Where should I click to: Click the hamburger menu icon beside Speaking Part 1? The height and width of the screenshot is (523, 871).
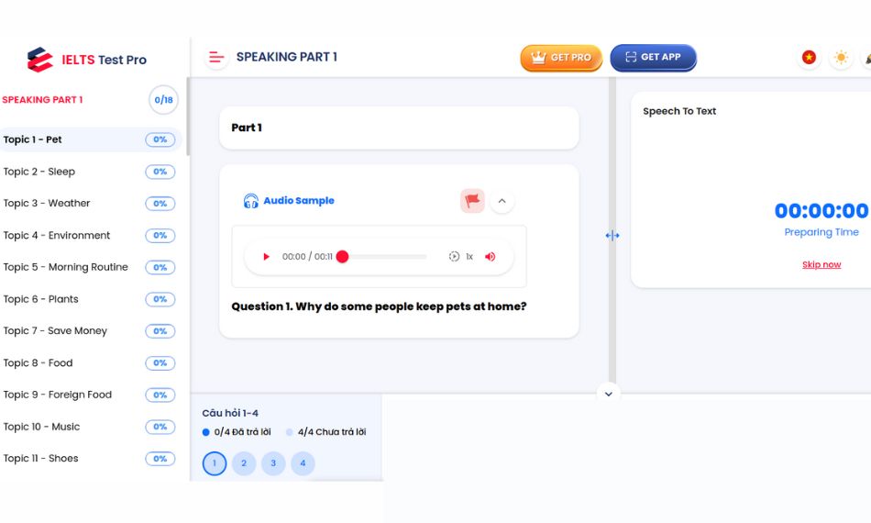coord(216,57)
